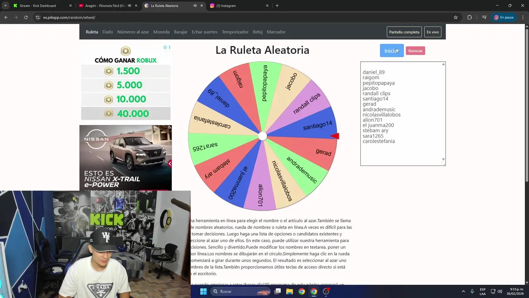
Task: Open a new browser tab
Action: [x=277, y=6]
